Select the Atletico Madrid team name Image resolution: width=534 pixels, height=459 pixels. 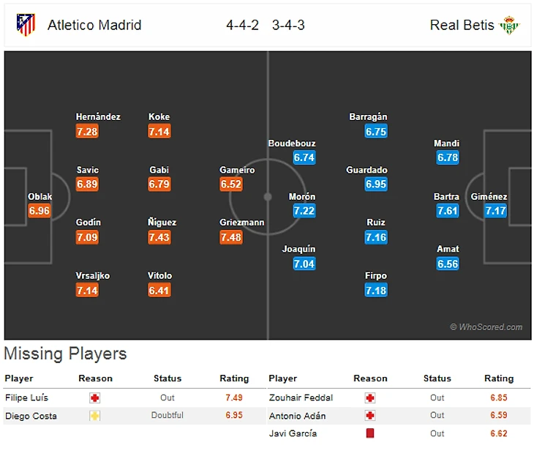(94, 25)
